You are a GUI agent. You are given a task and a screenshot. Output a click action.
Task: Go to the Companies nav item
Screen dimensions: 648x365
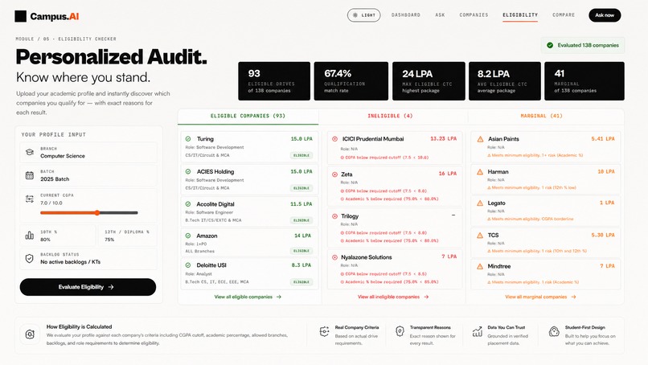point(474,15)
